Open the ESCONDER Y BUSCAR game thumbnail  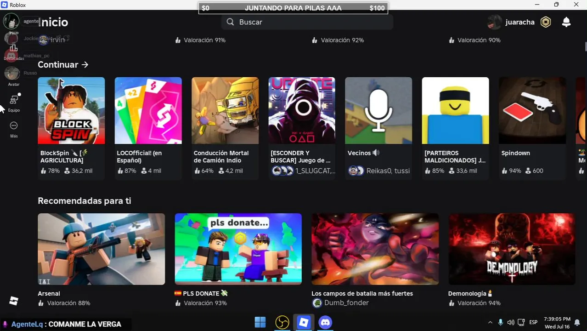[302, 110]
